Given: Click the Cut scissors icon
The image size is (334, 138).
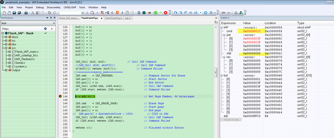Looking at the screenshot, I should pyautogui.click(x=33, y=13).
